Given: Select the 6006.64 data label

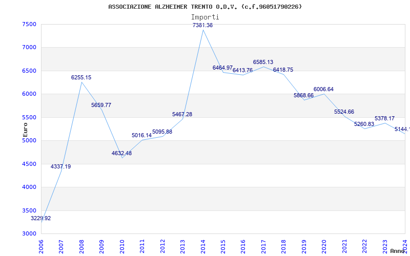Looking at the screenshot, I should point(323,89).
